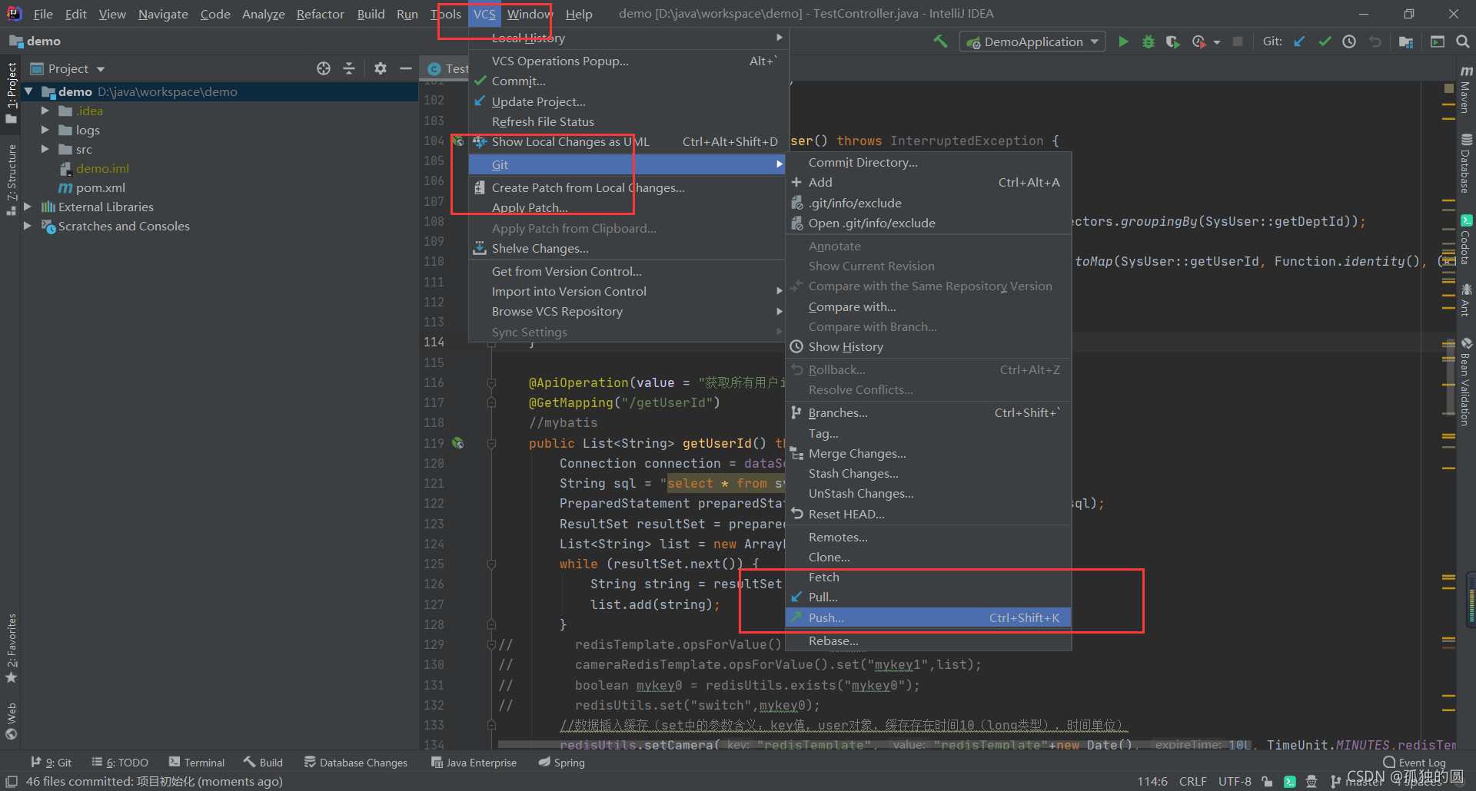Click the Build project hammer icon
Image resolution: width=1476 pixels, height=791 pixels.
[940, 41]
